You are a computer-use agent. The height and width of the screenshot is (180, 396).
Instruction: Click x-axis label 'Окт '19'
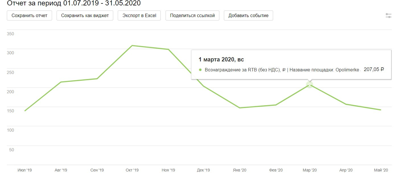pos(132,170)
